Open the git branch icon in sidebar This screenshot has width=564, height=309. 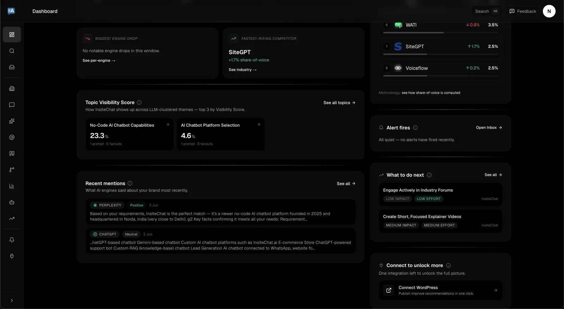[12, 170]
